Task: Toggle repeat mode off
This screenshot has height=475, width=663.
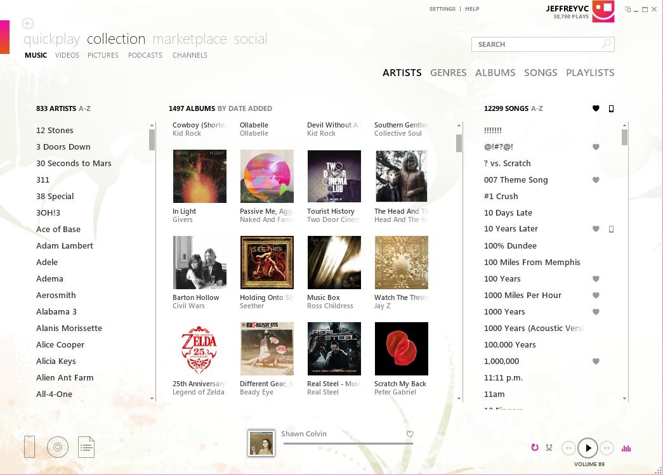Action: pos(534,448)
